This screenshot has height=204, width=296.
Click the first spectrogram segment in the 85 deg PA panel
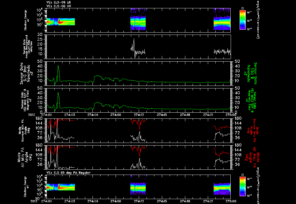coord(61,187)
